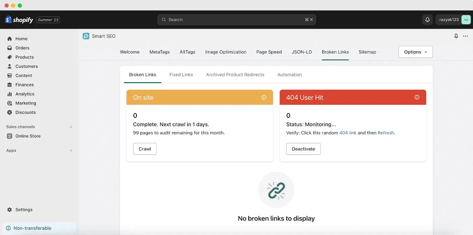Click 'Complete. Next crawl in 1 days.' text
The width and height of the screenshot is (473, 235).
171,124
